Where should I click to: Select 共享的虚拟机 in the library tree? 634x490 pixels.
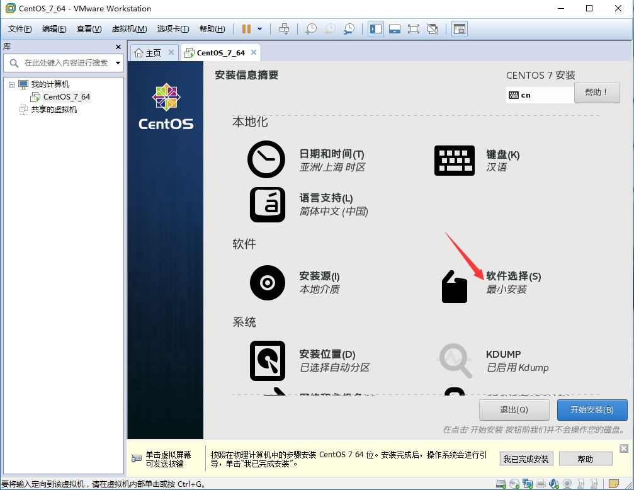click(x=54, y=109)
